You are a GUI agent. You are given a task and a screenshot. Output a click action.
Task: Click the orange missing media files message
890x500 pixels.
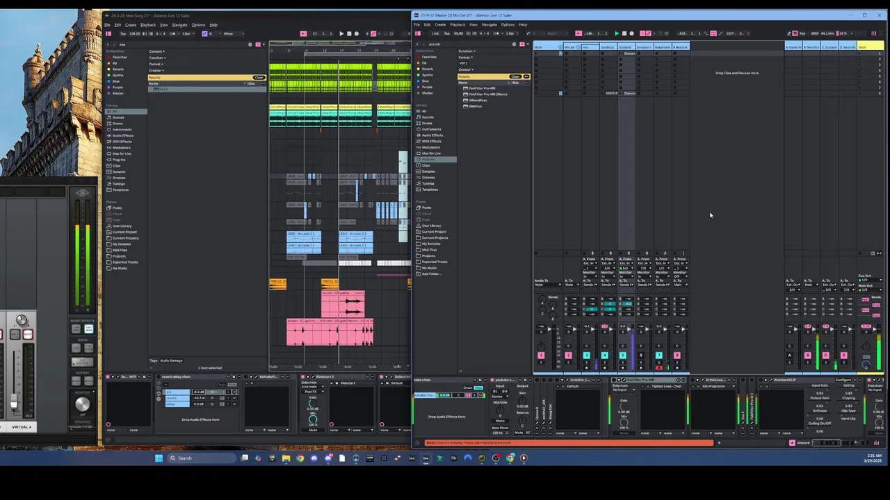click(569, 442)
